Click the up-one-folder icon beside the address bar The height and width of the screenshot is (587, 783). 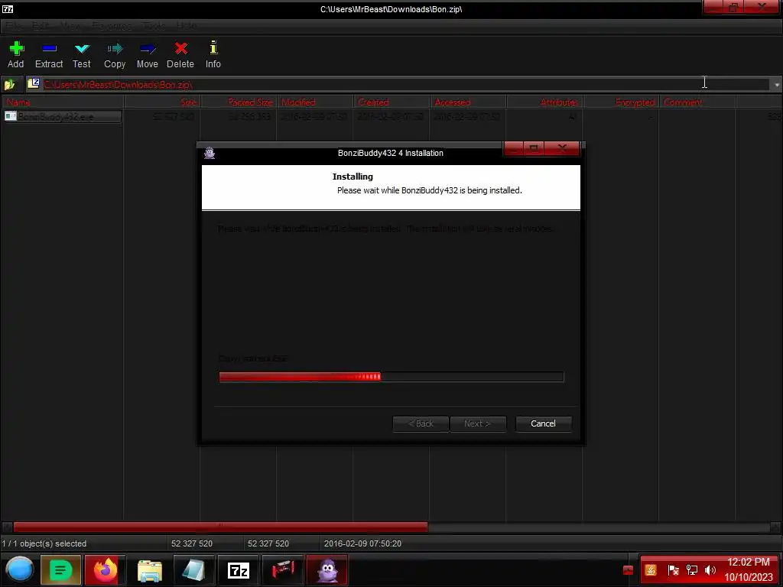9,84
